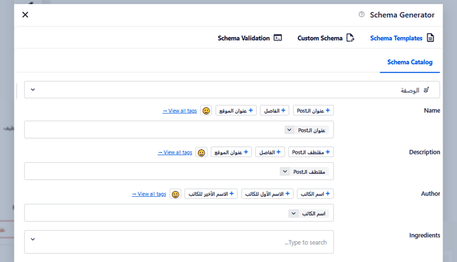Open the help icon beside Schema Generator
Image resolution: width=457 pixels, height=262 pixels.
coord(362,14)
